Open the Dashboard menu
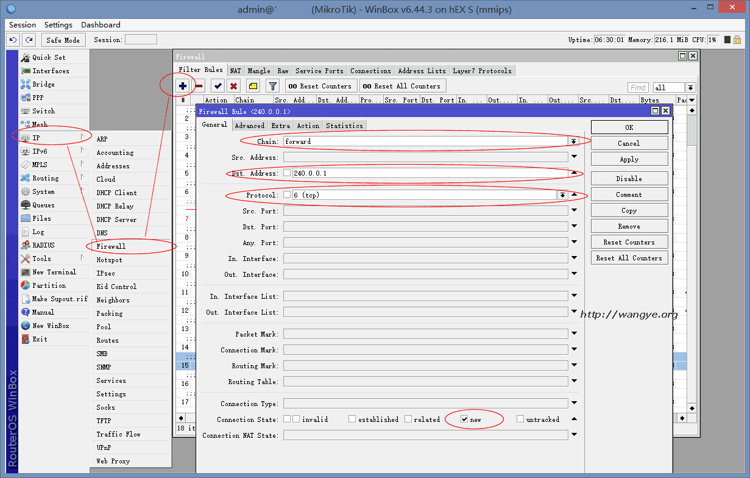The width and height of the screenshot is (750, 478). point(101,25)
